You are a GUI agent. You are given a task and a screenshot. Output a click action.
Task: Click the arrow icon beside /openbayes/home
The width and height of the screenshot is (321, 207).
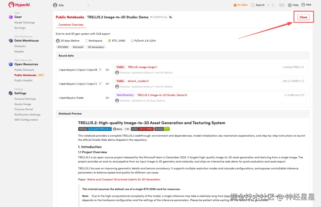107,98
